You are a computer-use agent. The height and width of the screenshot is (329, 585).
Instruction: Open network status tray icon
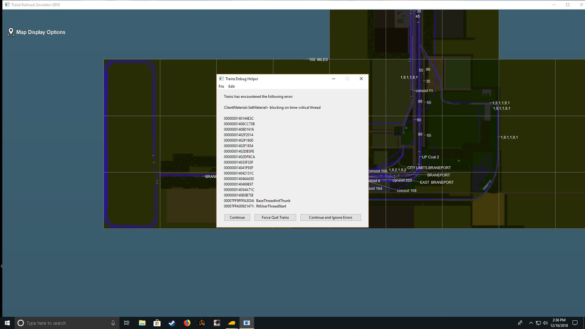[x=539, y=323]
